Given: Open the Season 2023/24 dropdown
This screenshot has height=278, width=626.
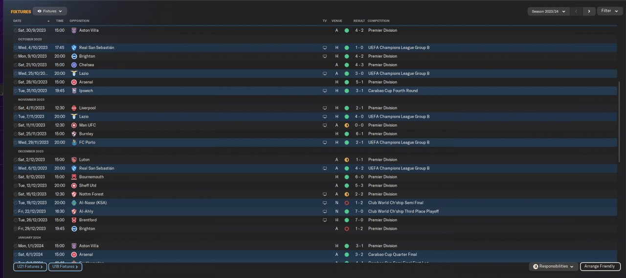Looking at the screenshot, I should (548, 11).
